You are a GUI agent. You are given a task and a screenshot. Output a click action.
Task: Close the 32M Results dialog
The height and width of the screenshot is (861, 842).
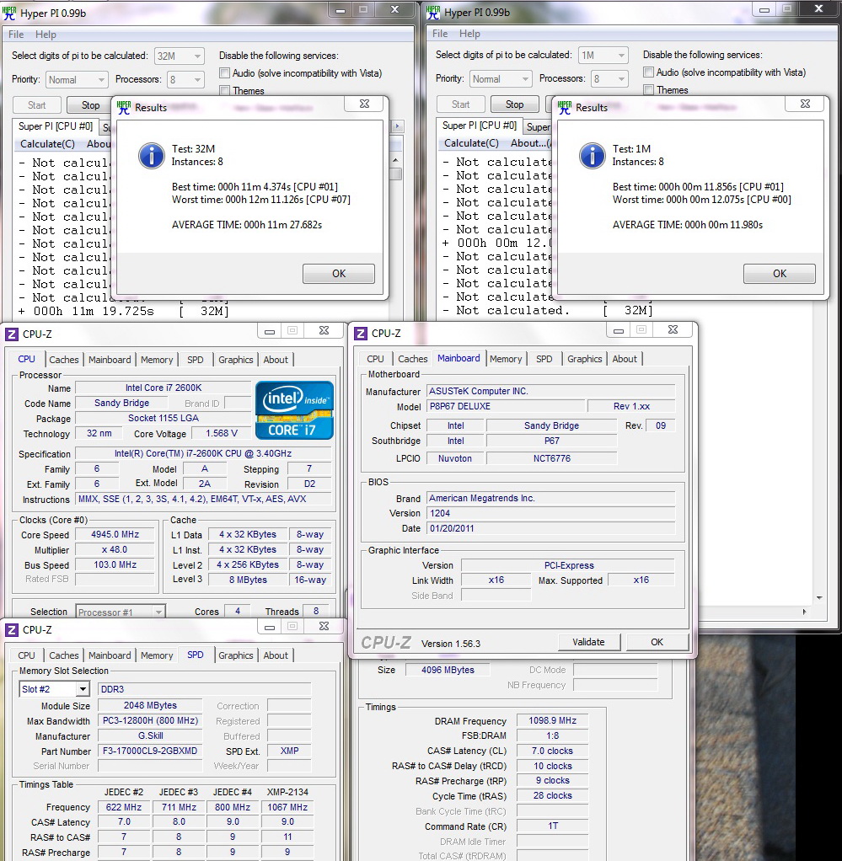364,104
